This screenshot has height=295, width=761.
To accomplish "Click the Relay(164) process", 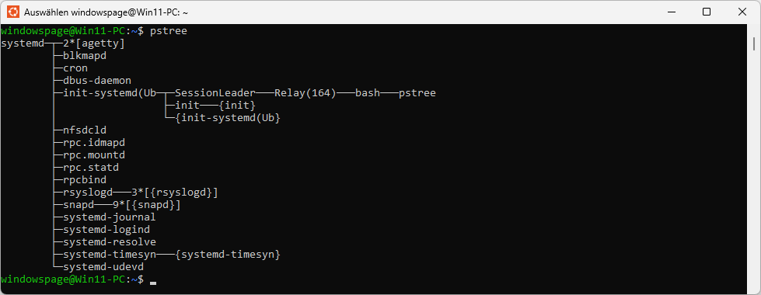I will tap(305, 93).
